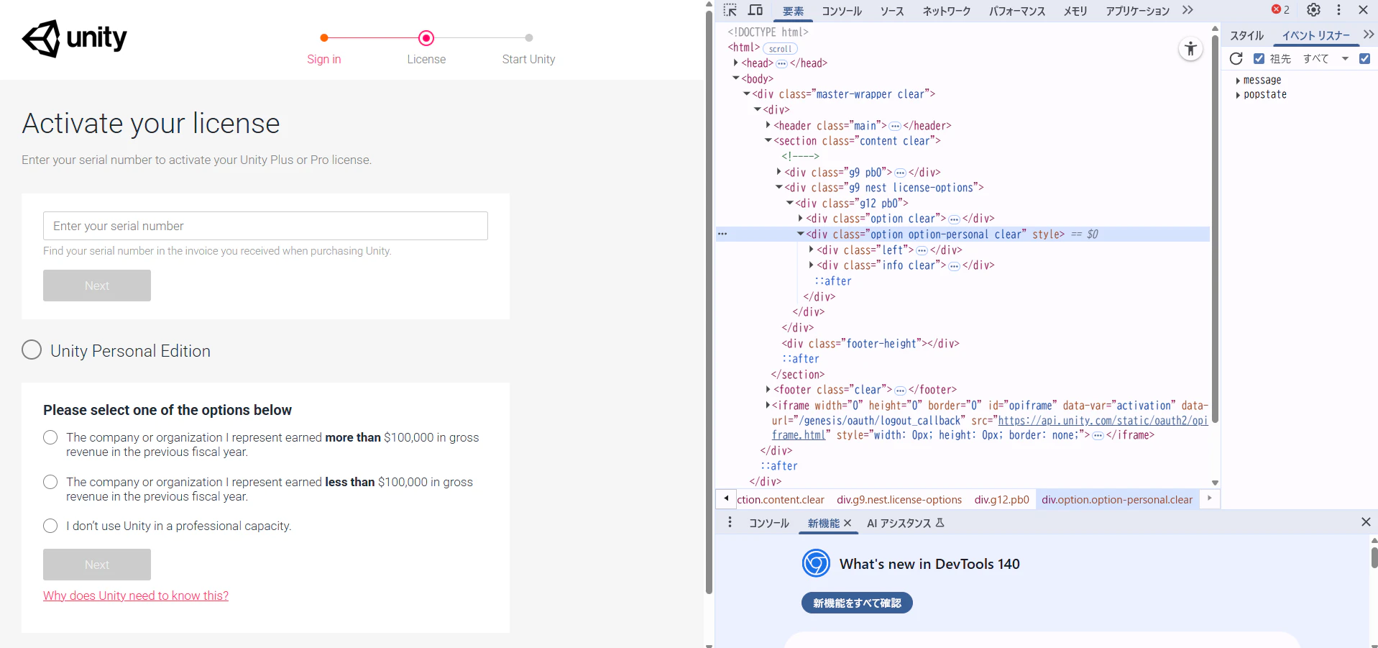Click the accessibility tree toggle icon
Screen dimensions: 1378x648
1191,49
